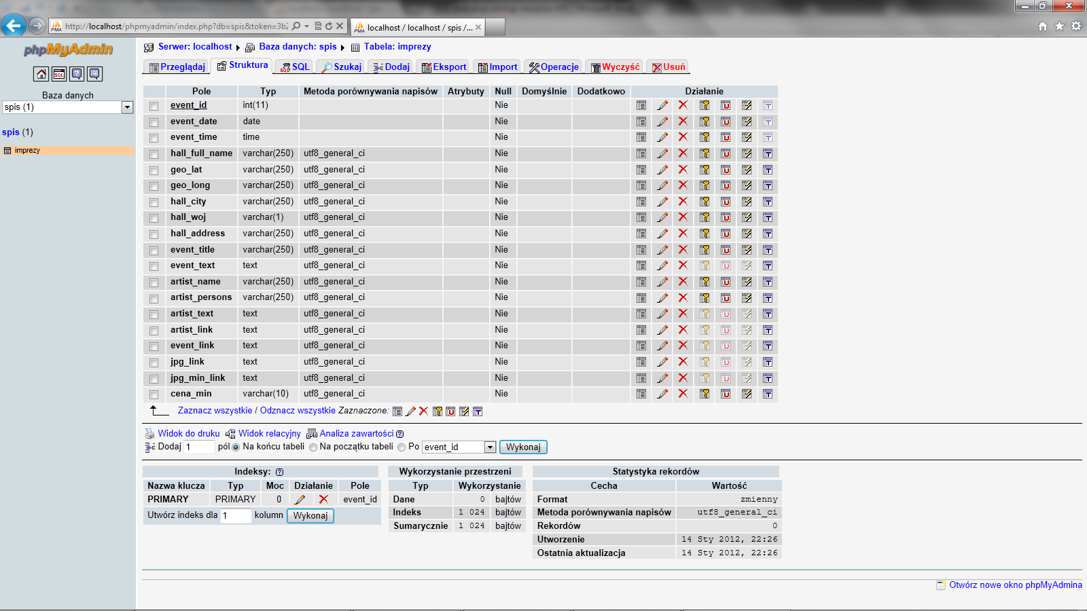
Task: Open the 'event_id' position dropdown after Po
Action: pyautogui.click(x=459, y=447)
